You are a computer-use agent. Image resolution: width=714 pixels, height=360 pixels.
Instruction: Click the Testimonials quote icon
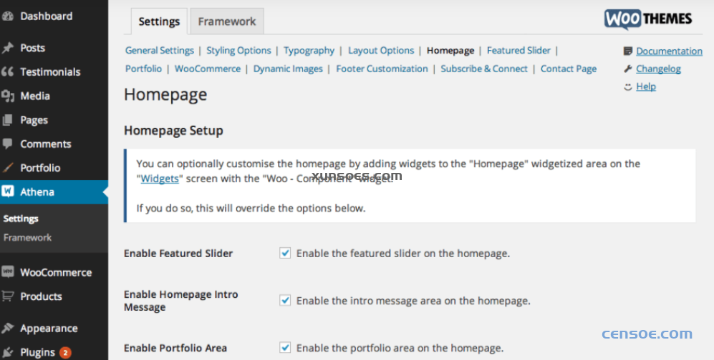pos(8,72)
